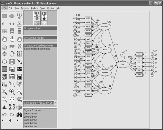The width and height of the screenshot is (163, 130).
Task: Open the Tools menu
Action: pos(42,8)
